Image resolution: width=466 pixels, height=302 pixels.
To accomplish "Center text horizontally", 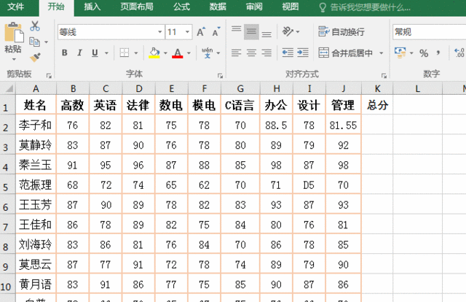I will pos(251,53).
